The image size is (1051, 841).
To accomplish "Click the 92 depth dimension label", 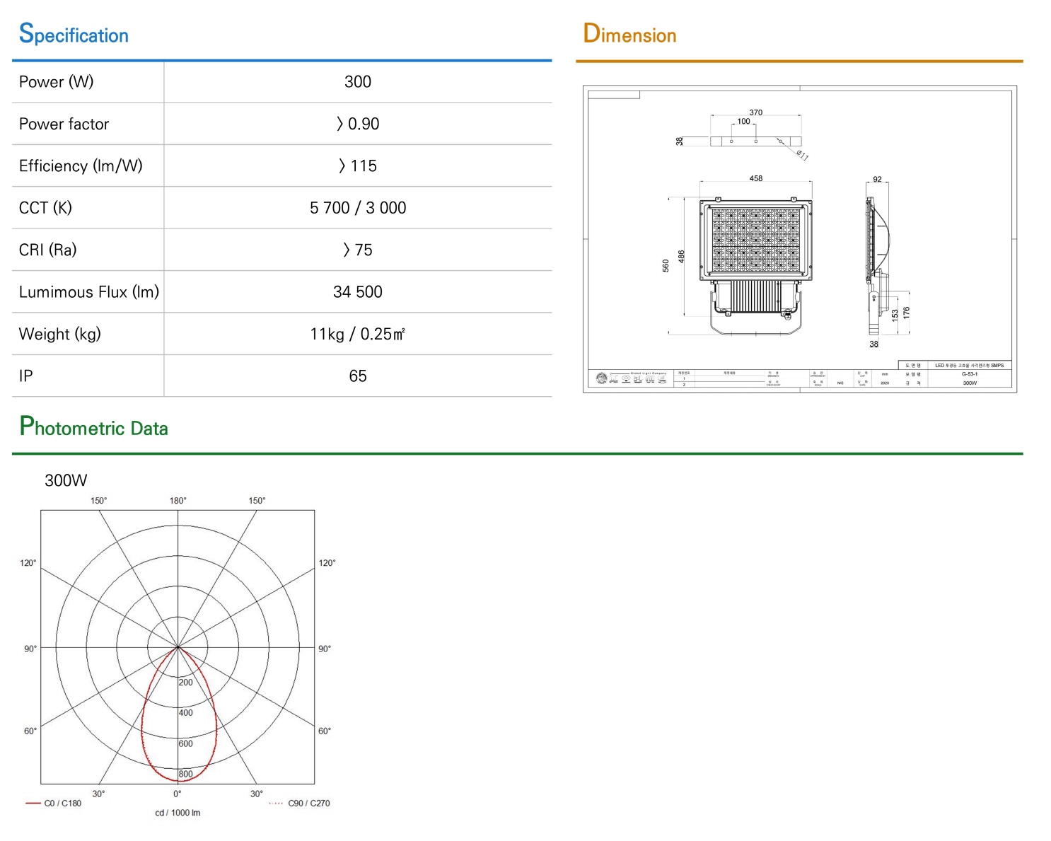I will [878, 179].
